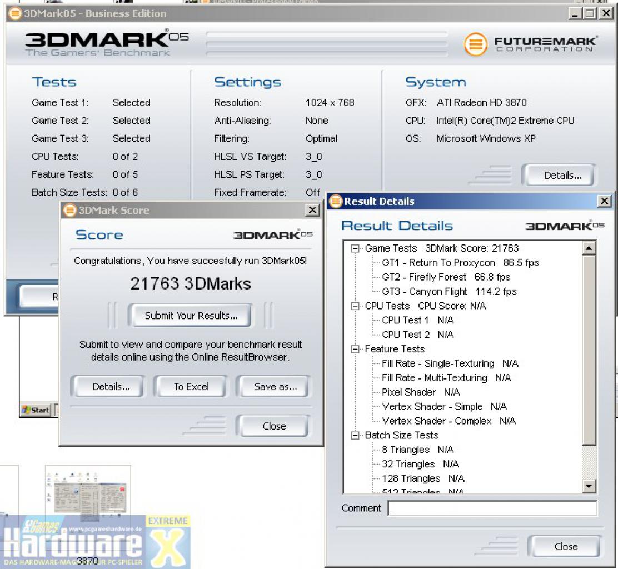Image resolution: width=618 pixels, height=569 pixels.
Task: Select GT3 - Canyon Flight row
Action: point(449,292)
